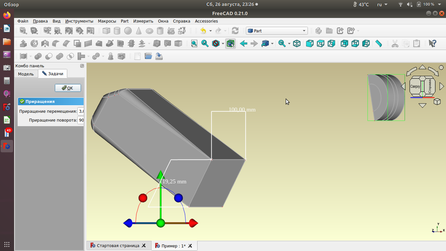Click the Undo yellow arrow

coord(203,31)
